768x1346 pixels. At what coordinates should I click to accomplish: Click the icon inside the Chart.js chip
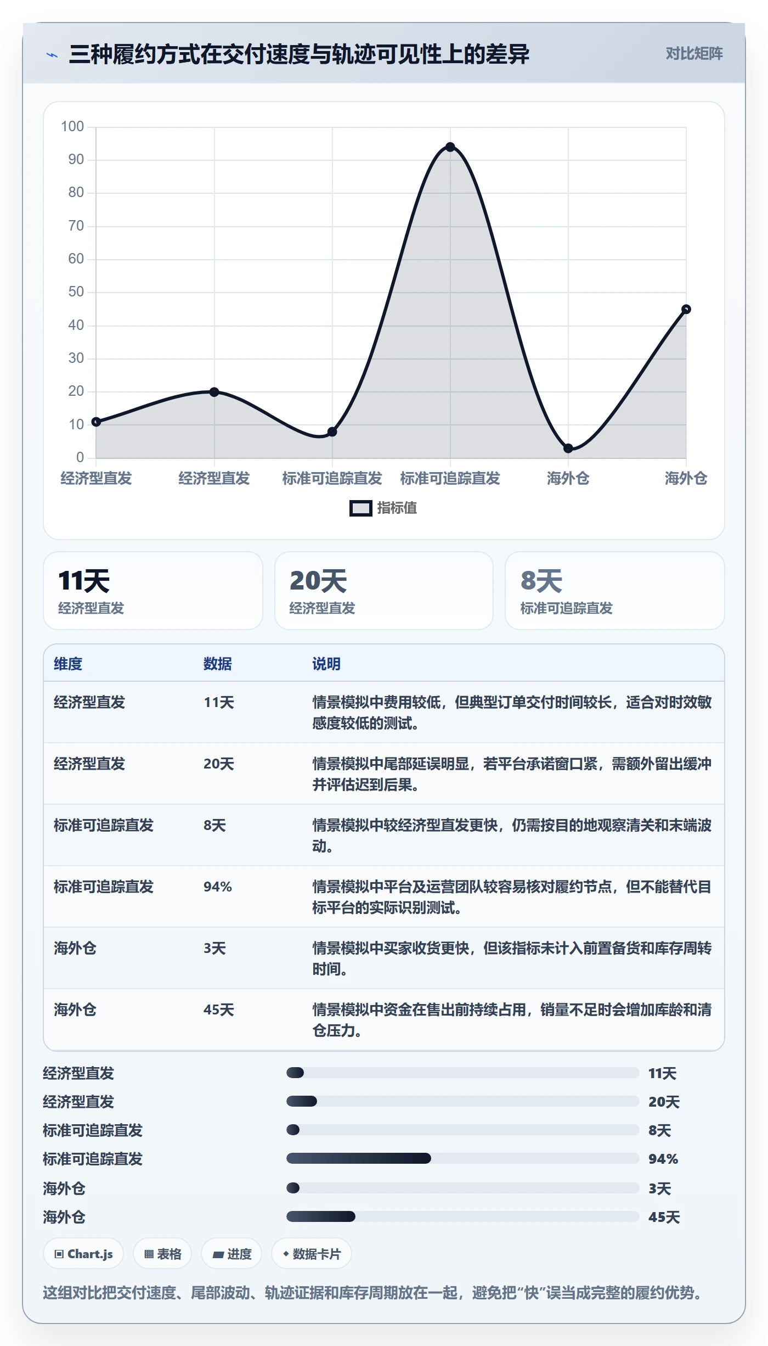pos(59,1254)
